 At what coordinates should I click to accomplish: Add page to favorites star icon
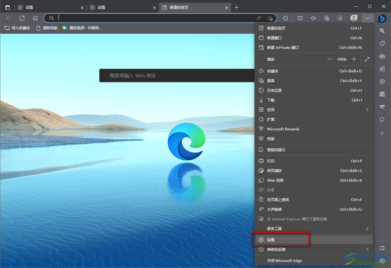pos(270,18)
